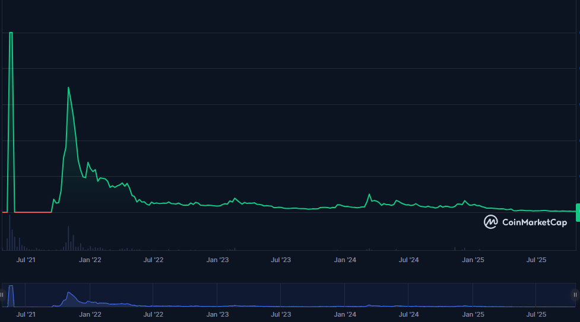
Task: Click the green current price marker on right edge
Action: [x=578, y=212]
